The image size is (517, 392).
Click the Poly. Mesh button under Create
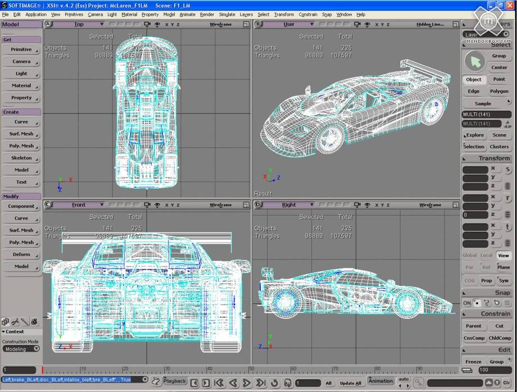click(21, 146)
